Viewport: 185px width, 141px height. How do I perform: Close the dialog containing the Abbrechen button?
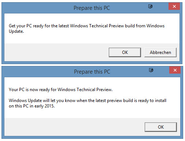click(174, 6)
